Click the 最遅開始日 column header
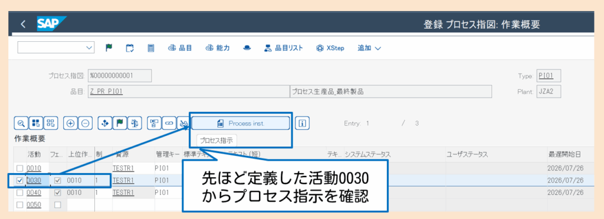Viewport: 604px width, 219px height. point(564,154)
